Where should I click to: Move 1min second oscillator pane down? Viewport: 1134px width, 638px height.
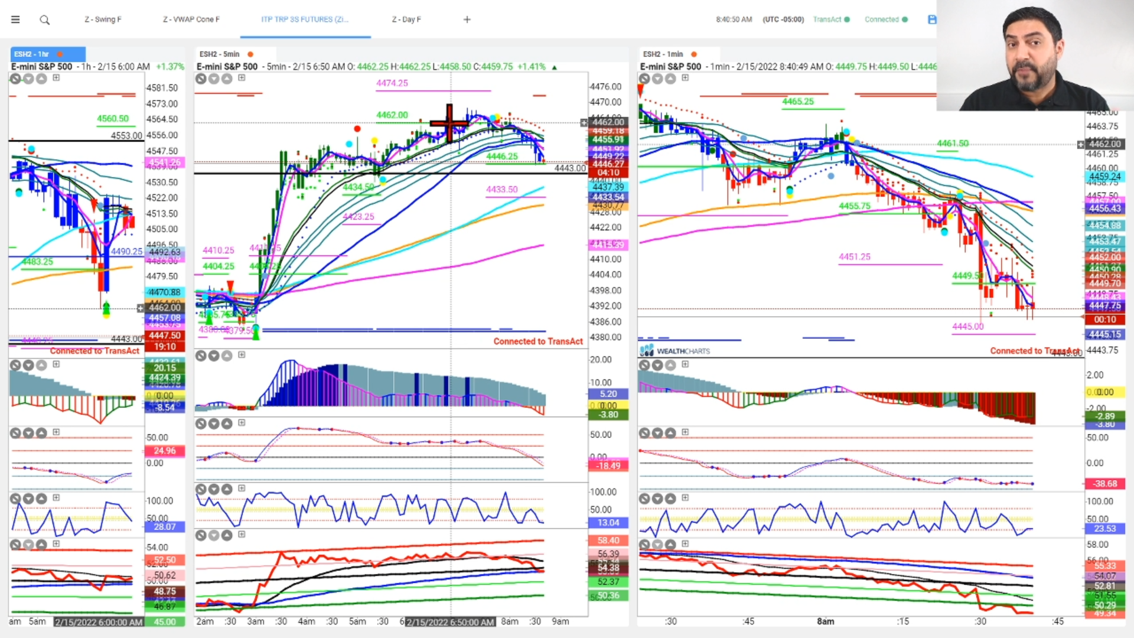coord(657,433)
